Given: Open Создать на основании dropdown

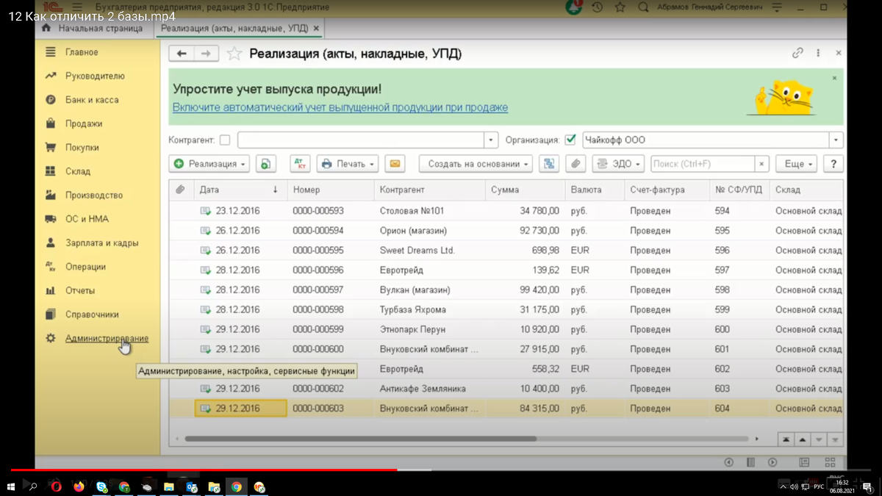Looking at the screenshot, I should click(x=476, y=164).
